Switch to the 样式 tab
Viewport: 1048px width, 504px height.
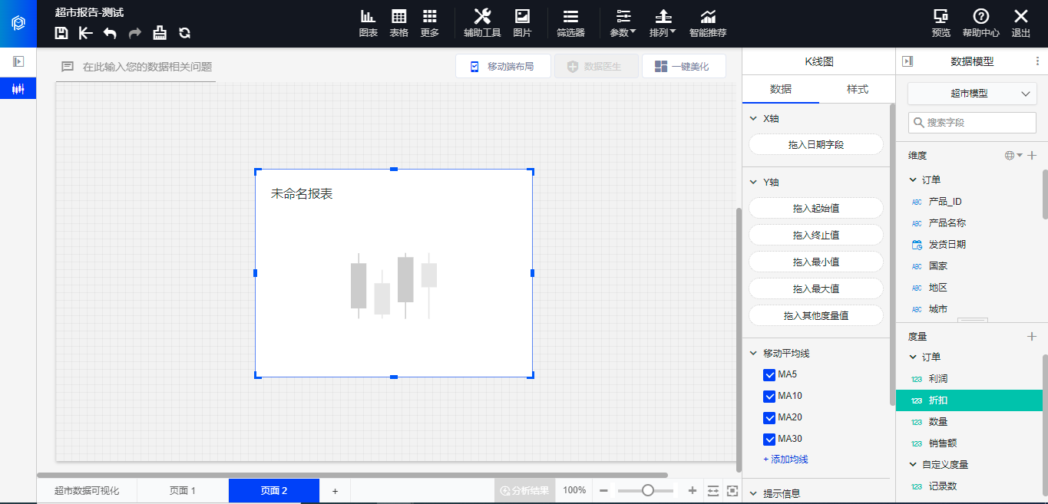(857, 90)
